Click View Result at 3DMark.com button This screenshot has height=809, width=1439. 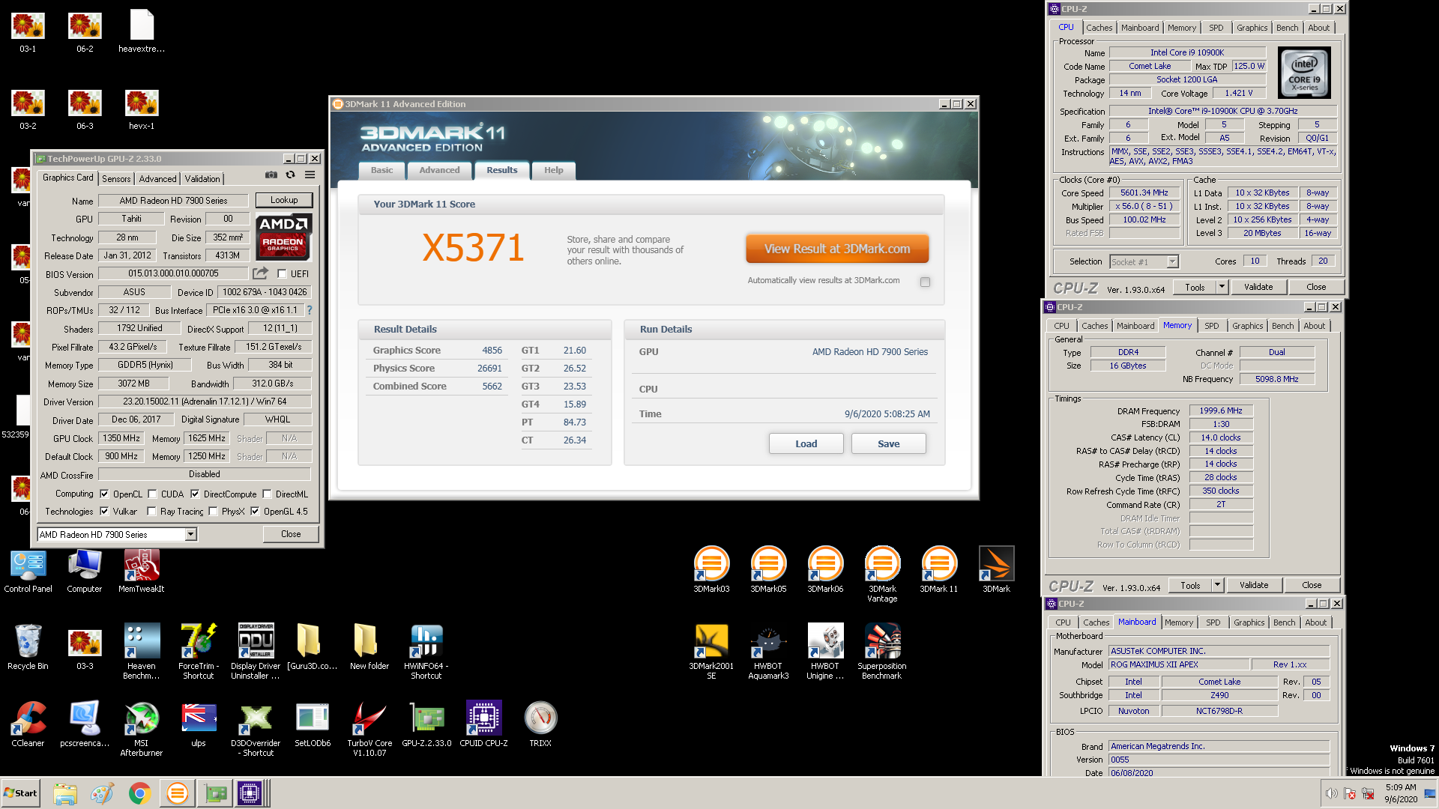(x=837, y=249)
